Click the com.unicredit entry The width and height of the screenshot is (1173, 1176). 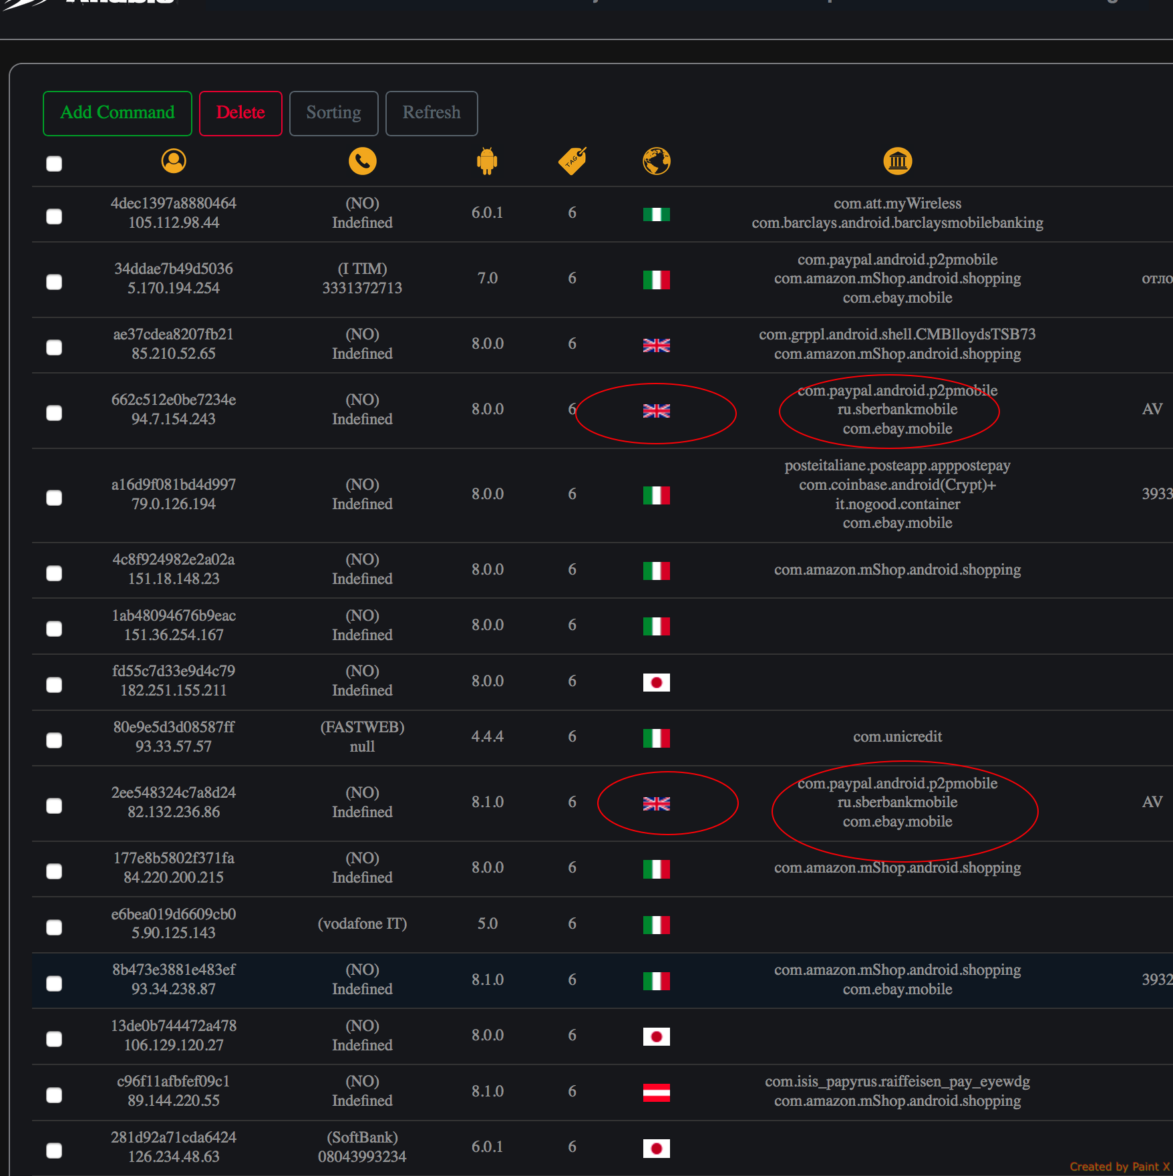(x=897, y=736)
